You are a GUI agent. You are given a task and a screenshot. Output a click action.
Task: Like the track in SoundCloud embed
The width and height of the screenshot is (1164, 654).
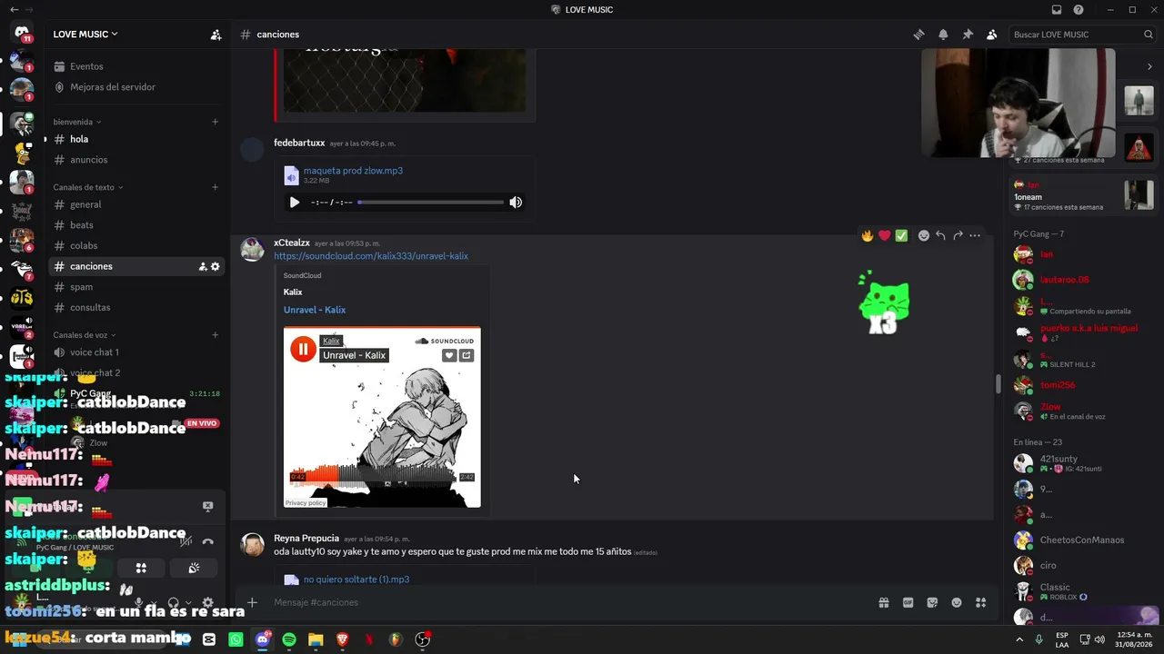tap(449, 355)
